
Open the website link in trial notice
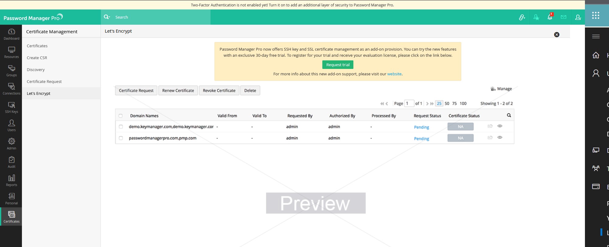[394, 74]
